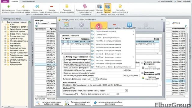The width and height of the screenshot is (192, 108).
Task: Toggle the upload photos via FTP checkbox
Action: point(142,73)
